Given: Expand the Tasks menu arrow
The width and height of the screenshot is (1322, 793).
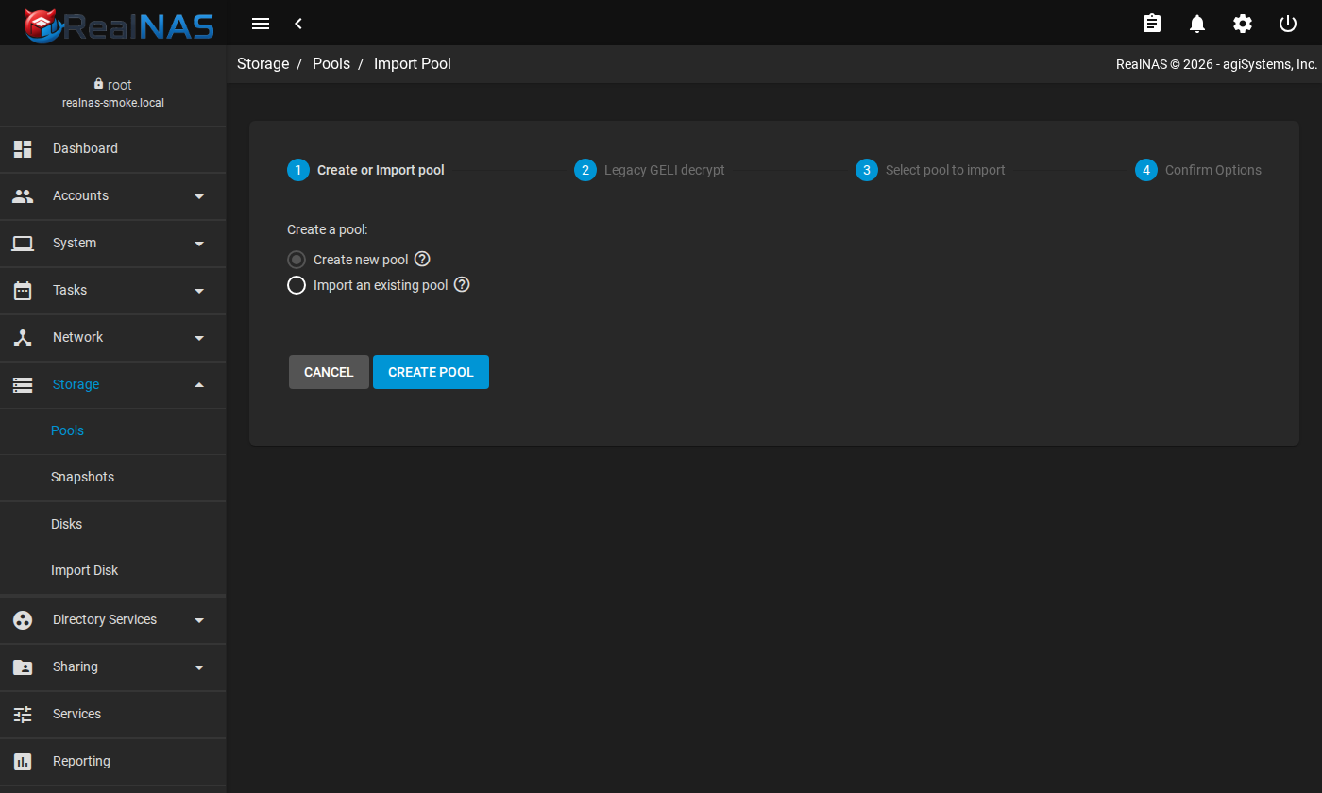Looking at the screenshot, I should 199,291.
